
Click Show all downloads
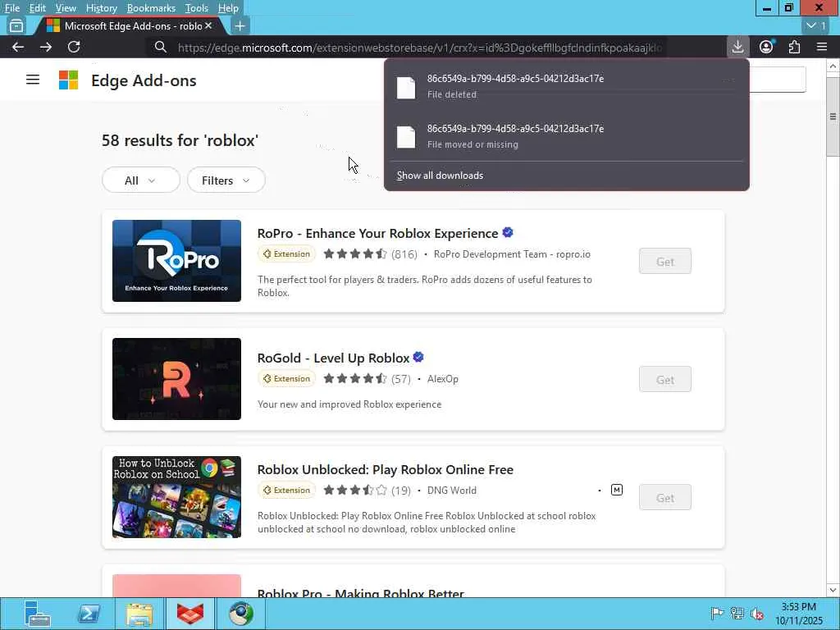(x=440, y=176)
